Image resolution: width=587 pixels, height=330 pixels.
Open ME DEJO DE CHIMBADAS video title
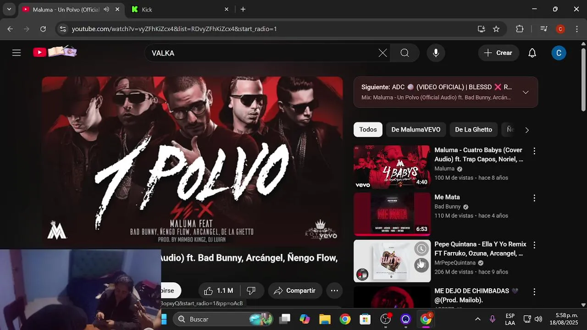pos(476,296)
